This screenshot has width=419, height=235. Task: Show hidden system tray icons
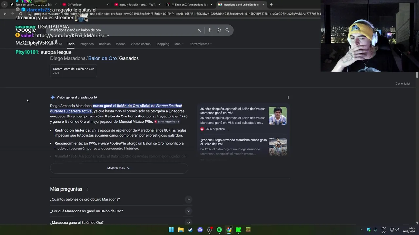361,230
